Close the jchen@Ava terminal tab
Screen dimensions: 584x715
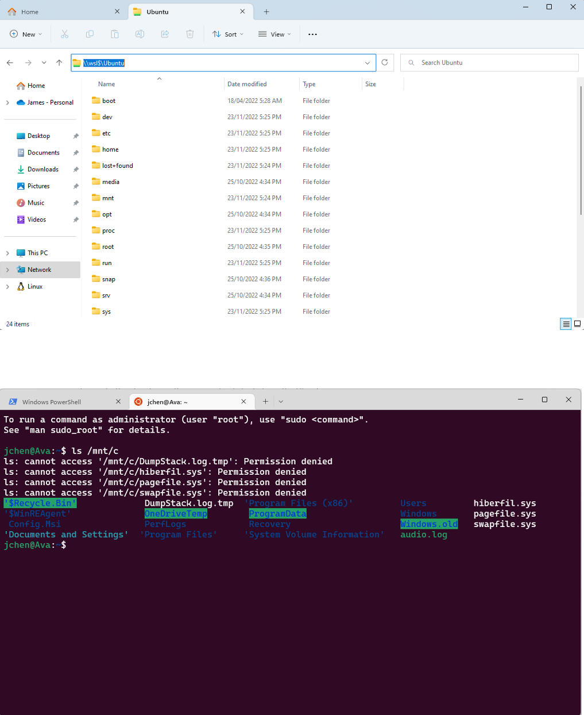click(243, 402)
